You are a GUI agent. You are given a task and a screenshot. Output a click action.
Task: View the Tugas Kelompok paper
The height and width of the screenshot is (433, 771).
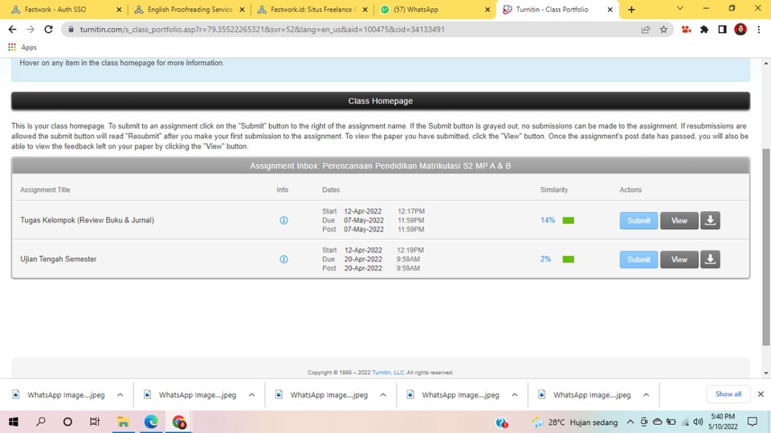pyautogui.click(x=679, y=220)
